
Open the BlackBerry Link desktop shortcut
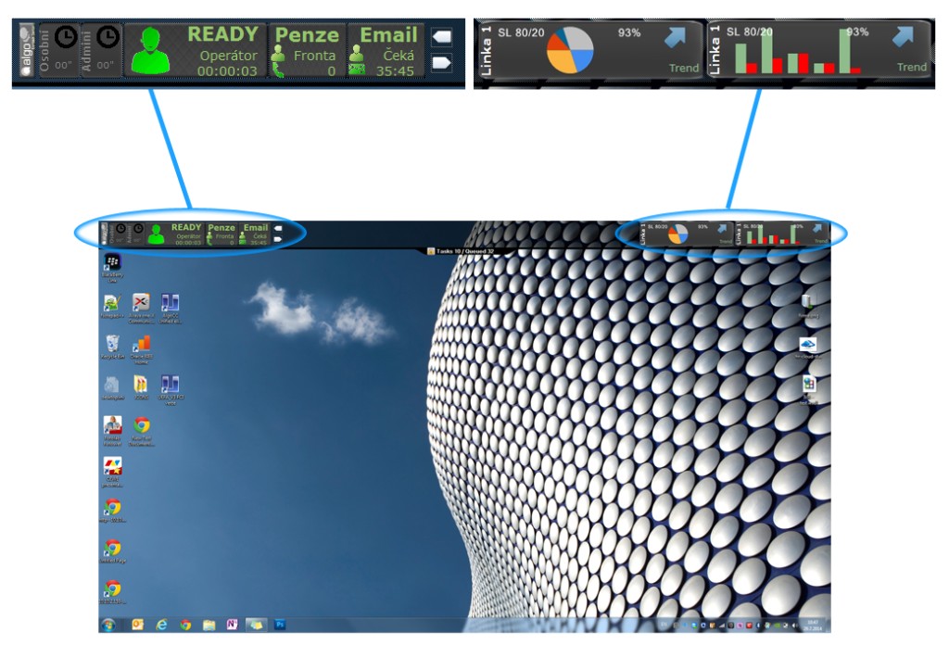(112, 268)
